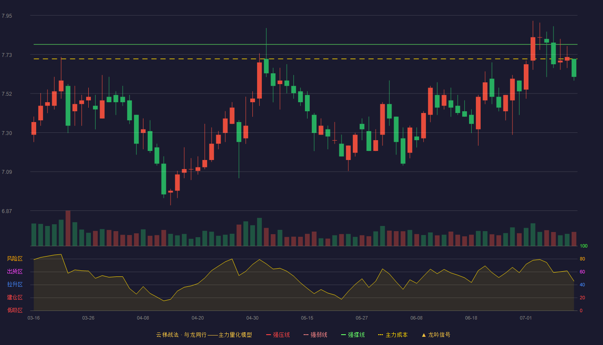The height and width of the screenshot is (345, 603).
Task: Click the 6.87 price axis label
Action: click(x=7, y=211)
